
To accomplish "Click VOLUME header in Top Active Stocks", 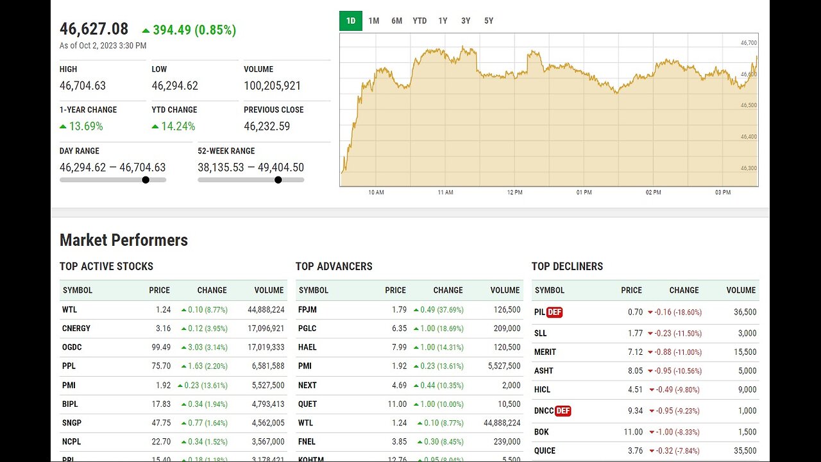I will 269,290.
